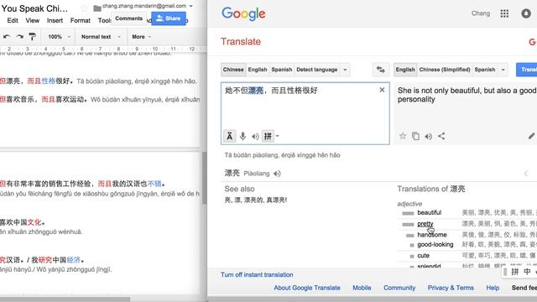Toggle pinyin input method button

(x=268, y=136)
